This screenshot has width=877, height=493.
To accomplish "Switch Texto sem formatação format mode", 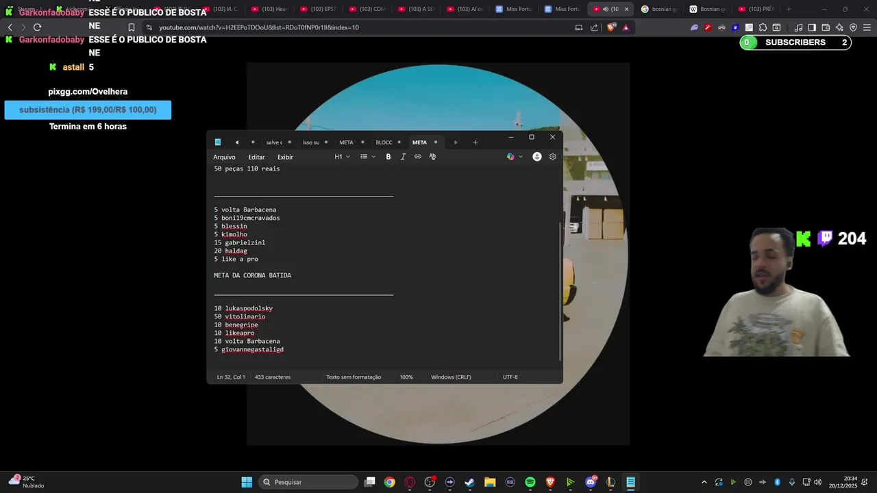I will click(354, 377).
